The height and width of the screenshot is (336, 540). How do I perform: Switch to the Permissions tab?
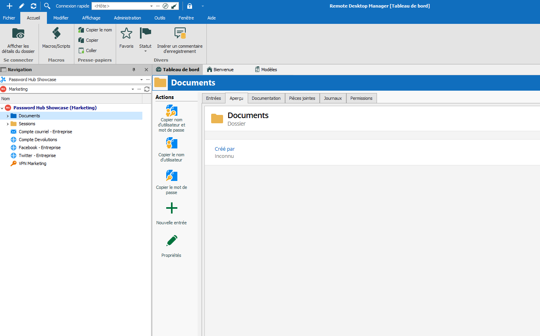click(361, 98)
